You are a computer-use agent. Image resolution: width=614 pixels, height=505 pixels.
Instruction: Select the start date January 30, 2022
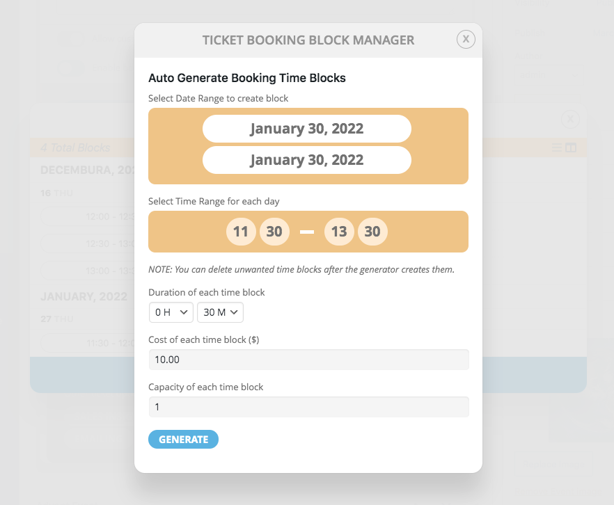306,129
